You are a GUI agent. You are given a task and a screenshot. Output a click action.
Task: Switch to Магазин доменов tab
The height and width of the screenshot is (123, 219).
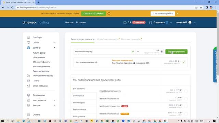tap(131, 39)
